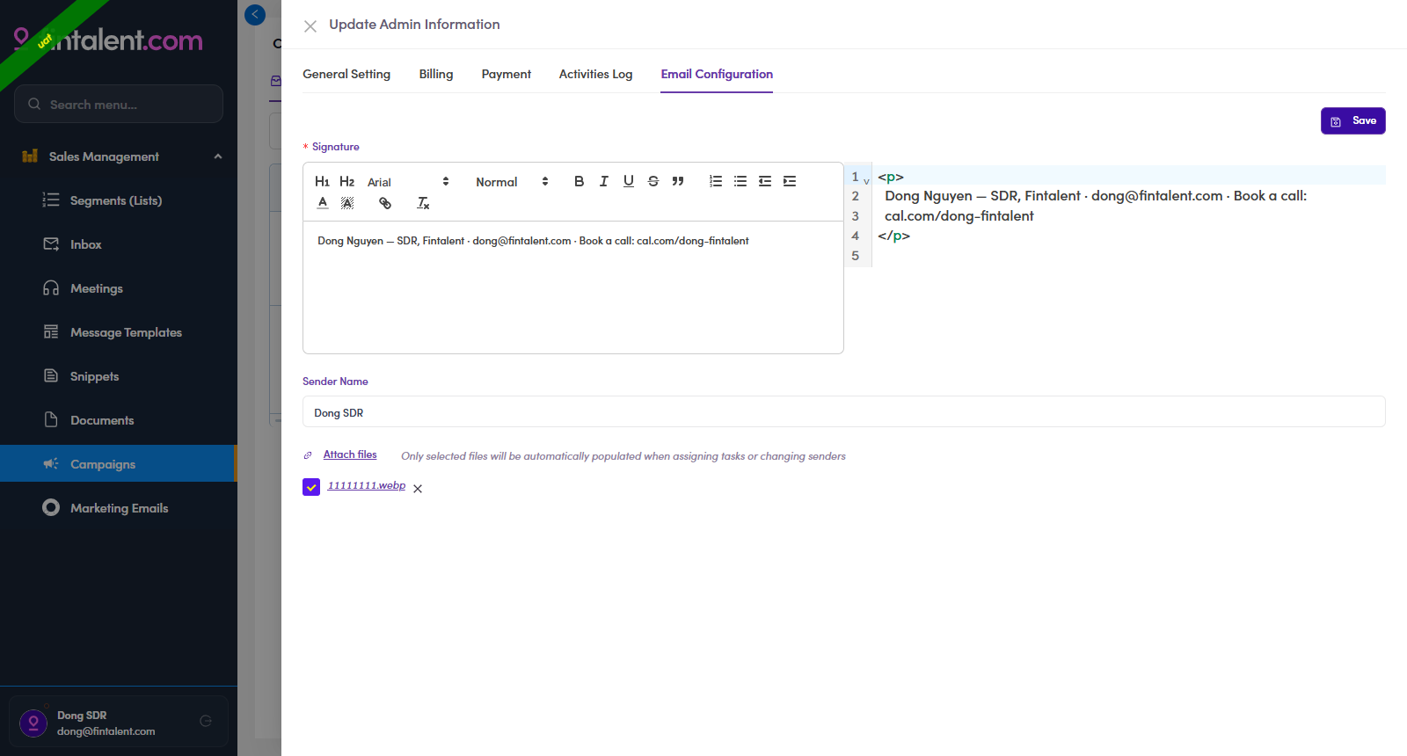Open the Arial font family dropdown
Screen dimensions: 1407x756
408,182
